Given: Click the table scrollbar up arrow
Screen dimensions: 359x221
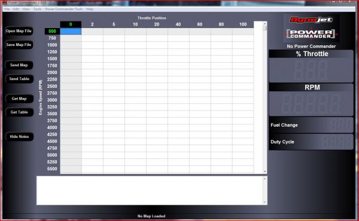Looking at the screenshot, I should (265, 23).
